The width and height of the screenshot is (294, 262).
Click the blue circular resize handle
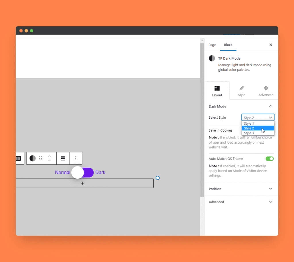tap(157, 178)
